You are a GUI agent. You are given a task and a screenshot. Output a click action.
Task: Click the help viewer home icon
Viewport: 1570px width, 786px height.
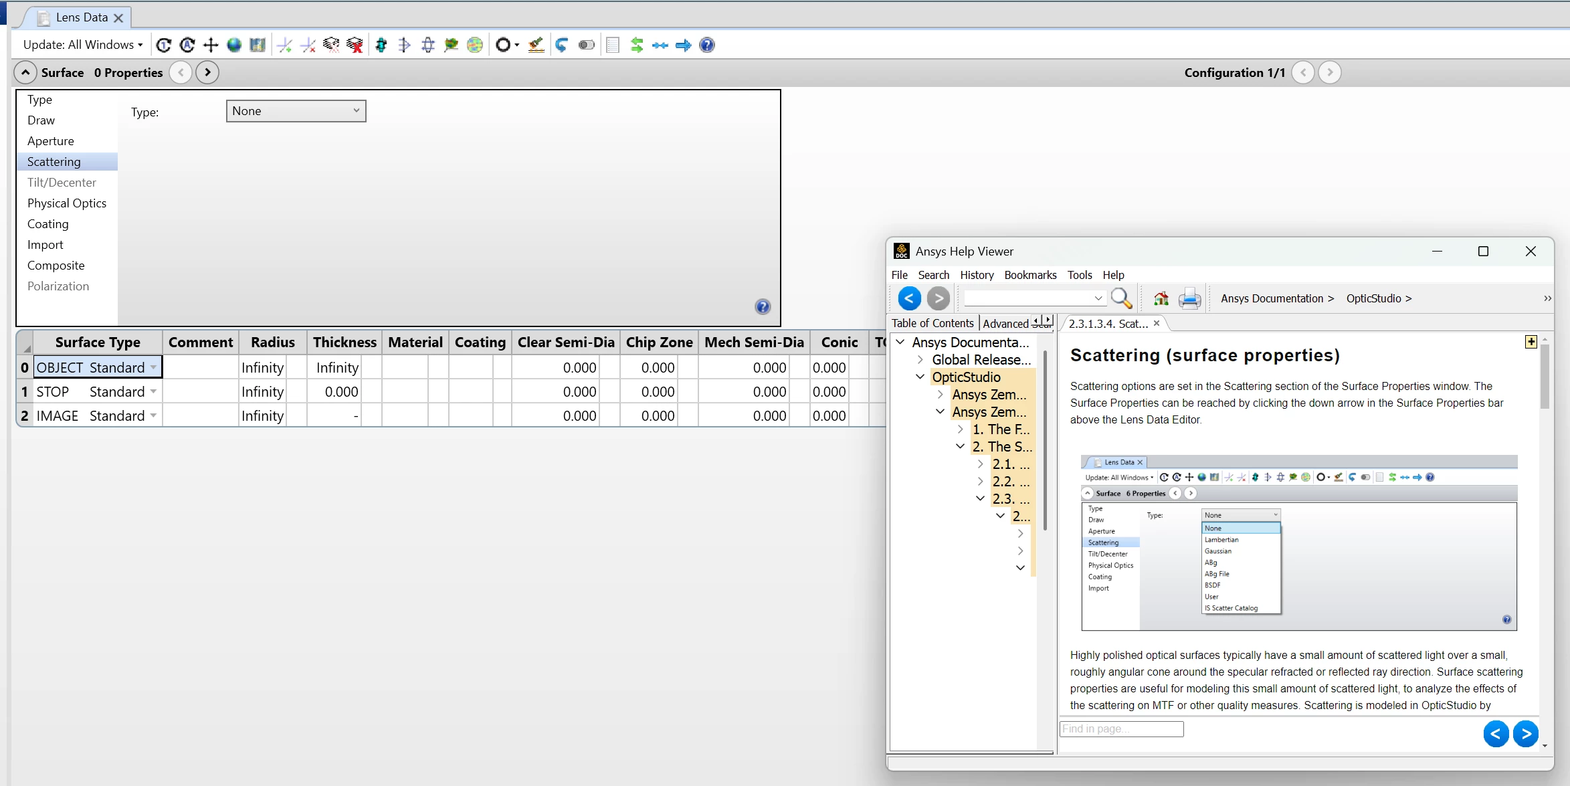click(x=1161, y=298)
